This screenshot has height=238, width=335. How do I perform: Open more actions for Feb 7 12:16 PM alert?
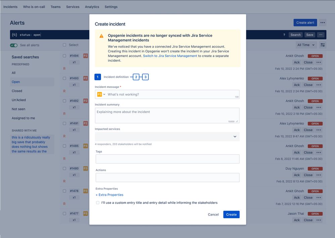click(x=319, y=197)
